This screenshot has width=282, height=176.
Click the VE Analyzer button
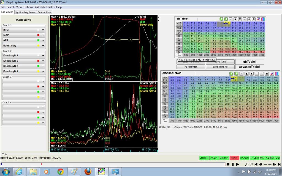(191, 67)
